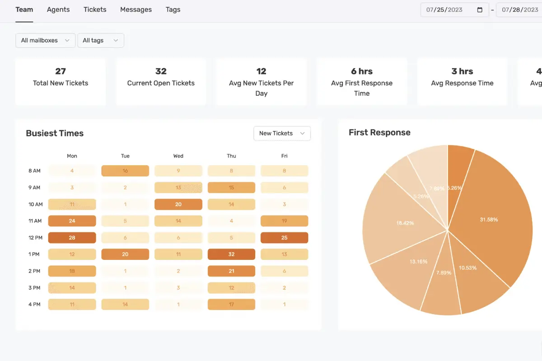Click the start date field 07/25/2023
This screenshot has height=361, width=542.
[x=454, y=10]
